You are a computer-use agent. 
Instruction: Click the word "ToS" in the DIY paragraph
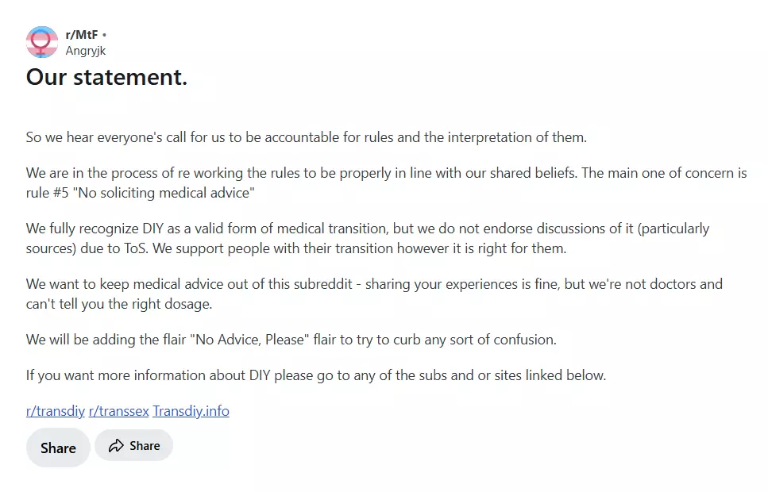pos(136,248)
